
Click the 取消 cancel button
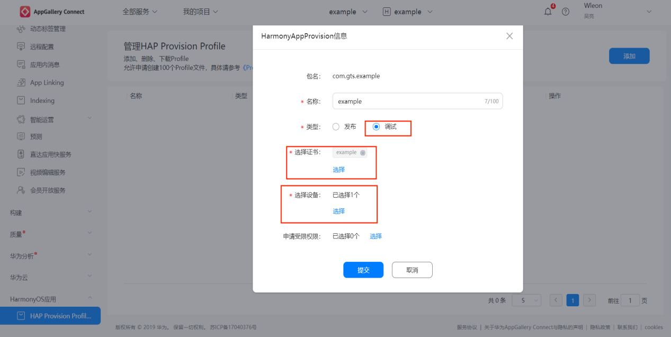412,270
